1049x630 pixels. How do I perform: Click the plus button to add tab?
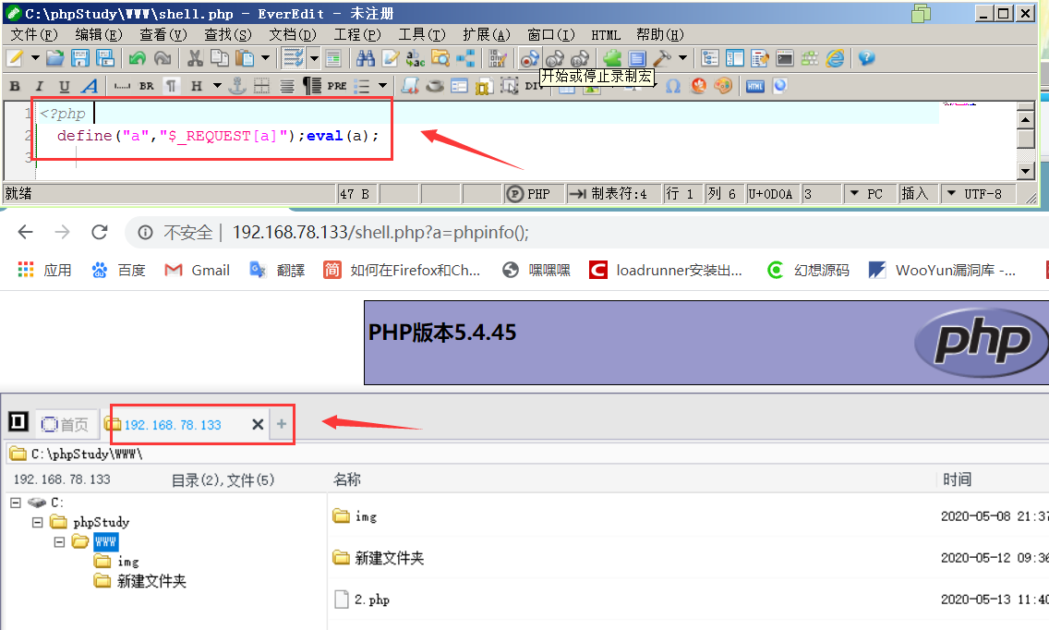[x=282, y=424]
